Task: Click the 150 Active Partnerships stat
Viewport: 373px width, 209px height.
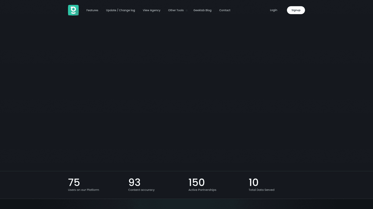Action: pyautogui.click(x=196, y=182)
